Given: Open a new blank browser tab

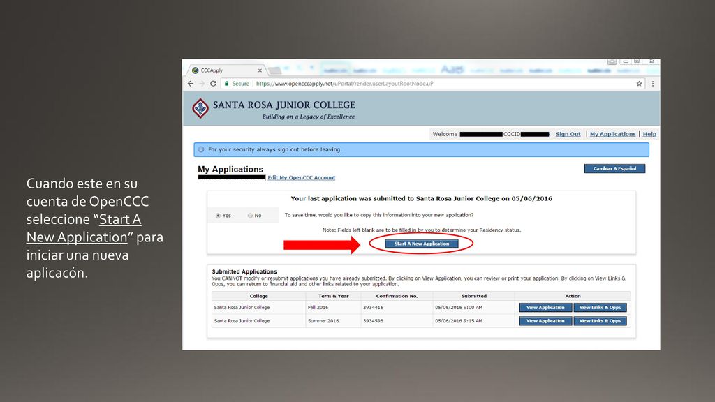Looking at the screenshot, I should point(275,70).
